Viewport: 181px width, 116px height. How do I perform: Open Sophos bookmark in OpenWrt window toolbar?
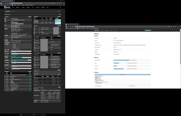(97, 28)
